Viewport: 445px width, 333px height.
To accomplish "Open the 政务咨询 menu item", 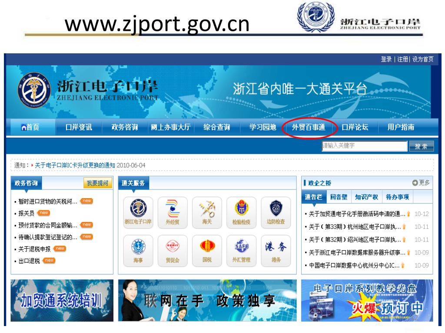I will 125,127.
